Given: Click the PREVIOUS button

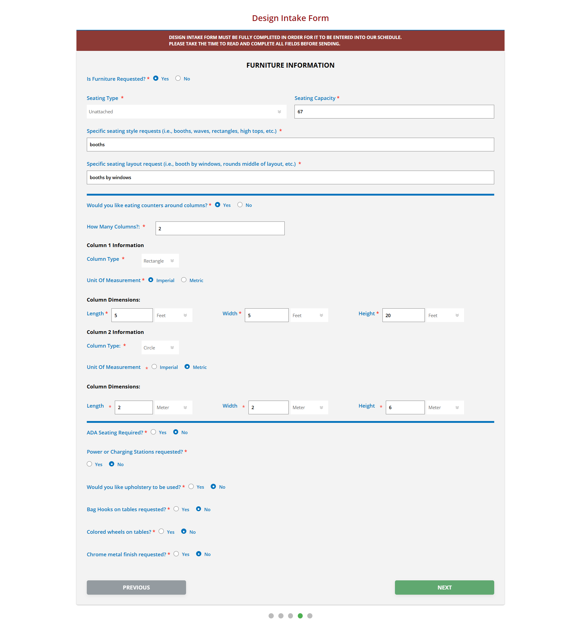Looking at the screenshot, I should click(136, 588).
